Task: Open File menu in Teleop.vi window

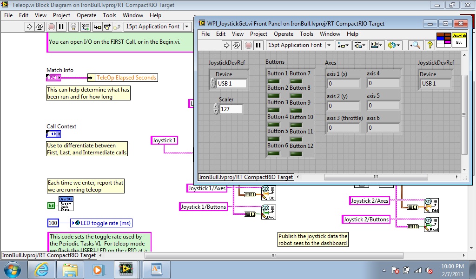Action: pyautogui.click(x=8, y=15)
